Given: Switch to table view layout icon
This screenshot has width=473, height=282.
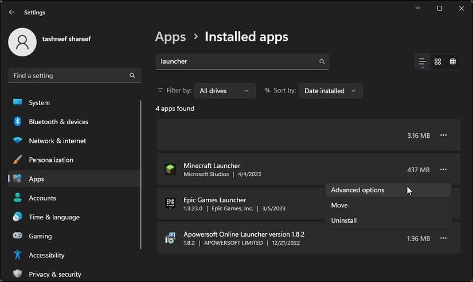Looking at the screenshot, I should point(452,61).
